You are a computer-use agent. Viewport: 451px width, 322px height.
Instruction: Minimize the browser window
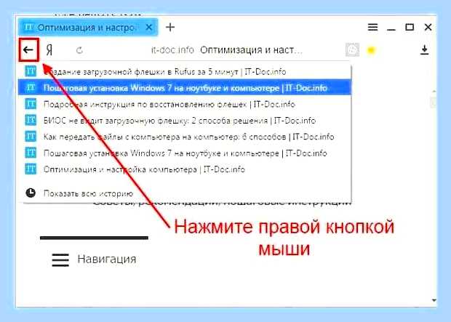pyautogui.click(x=391, y=29)
